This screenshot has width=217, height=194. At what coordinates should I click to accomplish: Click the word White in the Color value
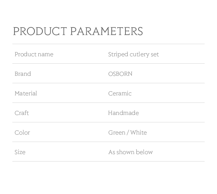coord(138,133)
